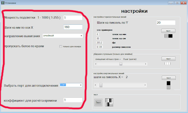Viewport: 188px width, 113px height.
Task: Maximize the Установки window
Action: (177, 3)
